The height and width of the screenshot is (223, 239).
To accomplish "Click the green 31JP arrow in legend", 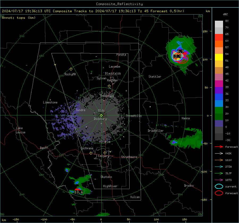I will click(219, 173).
